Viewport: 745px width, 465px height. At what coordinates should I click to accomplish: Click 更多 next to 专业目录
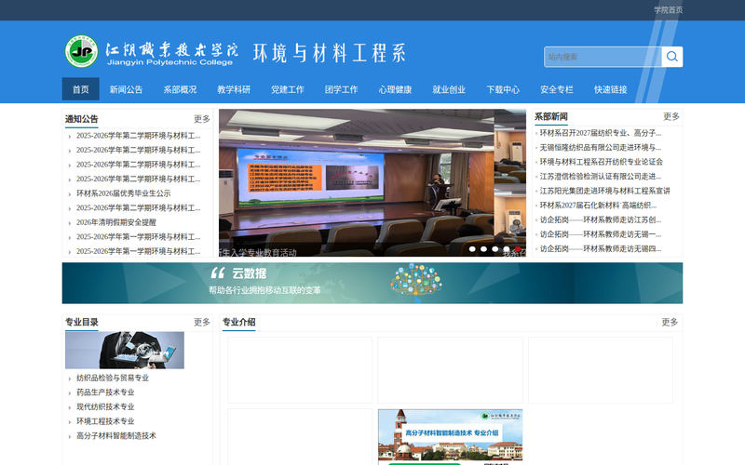[x=202, y=322]
